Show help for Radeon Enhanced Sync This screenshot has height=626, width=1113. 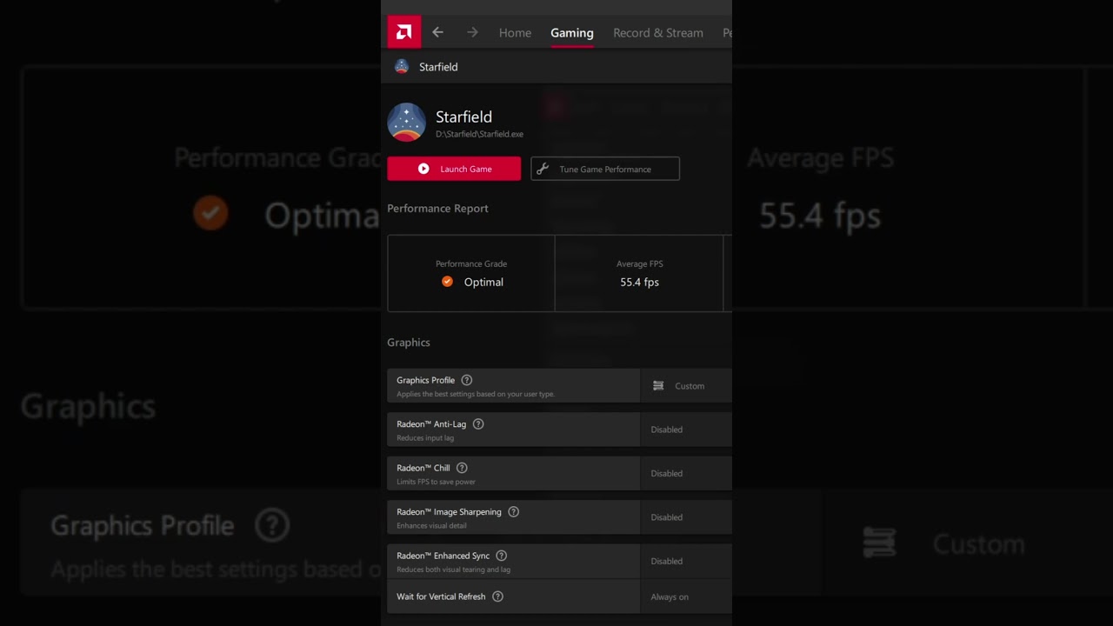click(x=501, y=556)
